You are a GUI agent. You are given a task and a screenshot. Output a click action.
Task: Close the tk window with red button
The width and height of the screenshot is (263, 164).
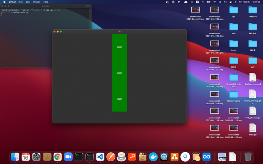click(55, 32)
